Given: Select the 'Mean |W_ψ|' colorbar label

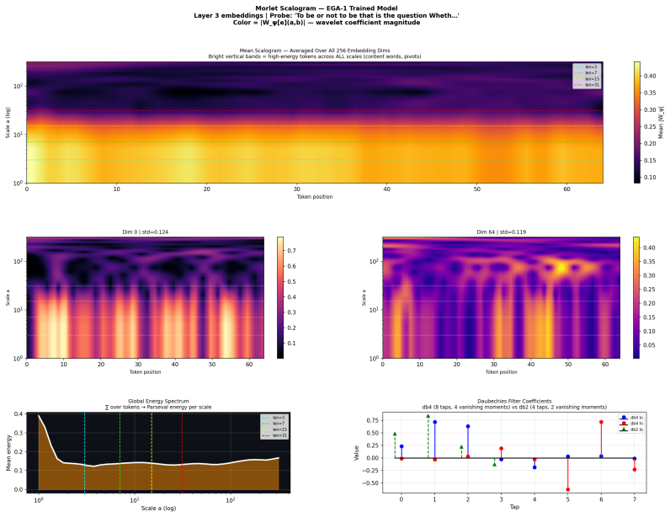Looking at the screenshot, I should (x=661, y=122).
